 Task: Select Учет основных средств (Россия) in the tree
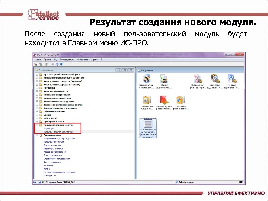(x=61, y=84)
